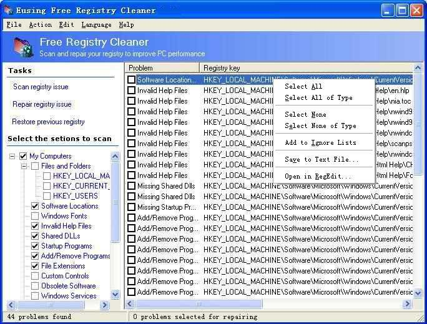Click Windows Fonts tree label

(64, 216)
